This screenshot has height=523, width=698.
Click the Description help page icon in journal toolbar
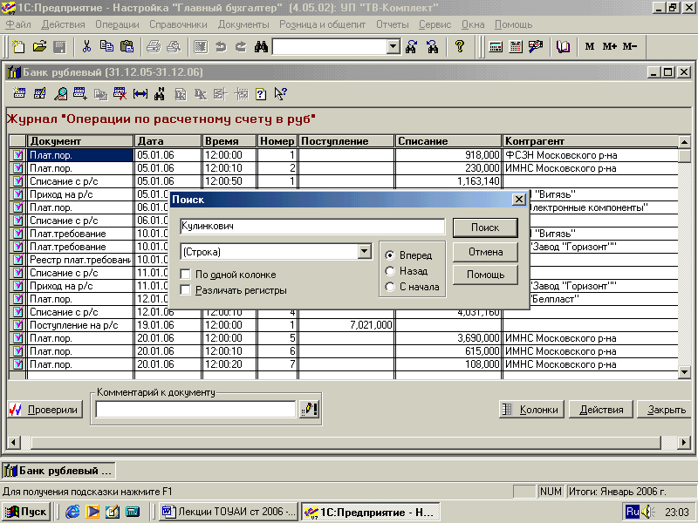tap(261, 93)
